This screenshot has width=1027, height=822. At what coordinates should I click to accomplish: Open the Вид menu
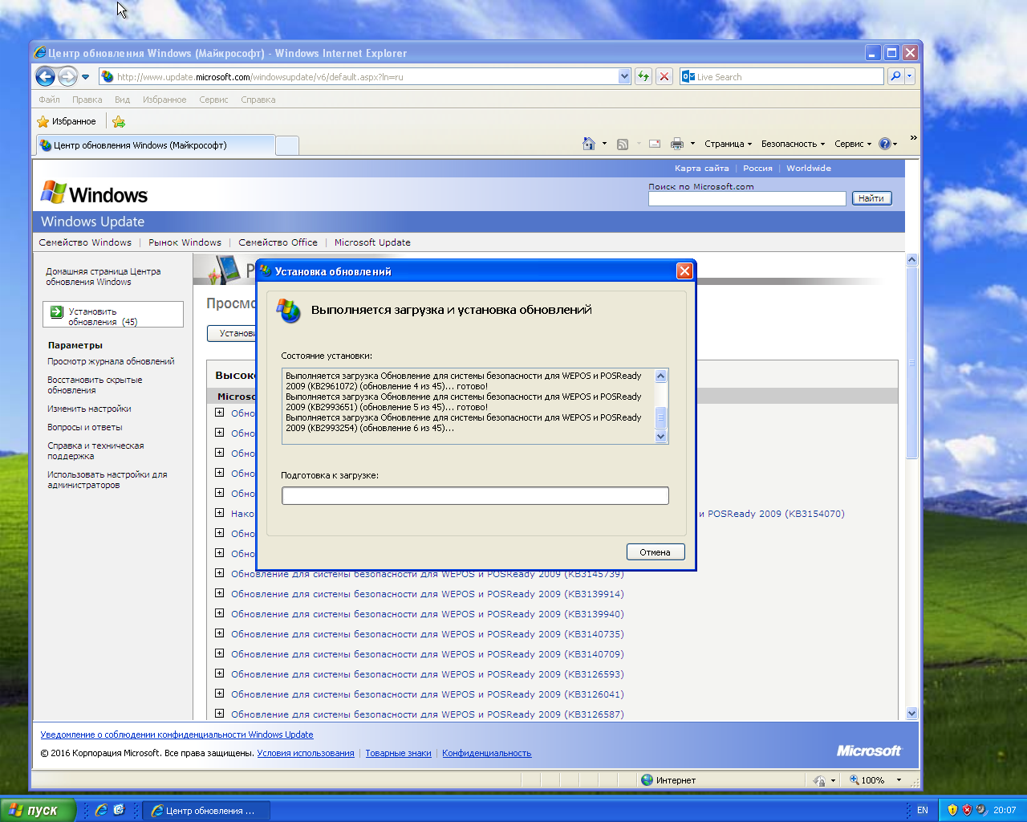point(122,100)
